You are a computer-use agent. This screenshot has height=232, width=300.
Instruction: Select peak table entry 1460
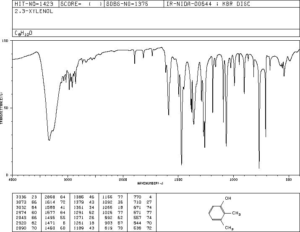pyautogui.click(x=50, y=228)
